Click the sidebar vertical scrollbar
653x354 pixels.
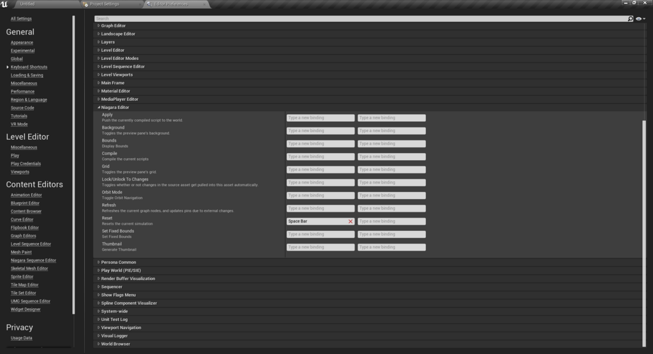(x=74, y=165)
